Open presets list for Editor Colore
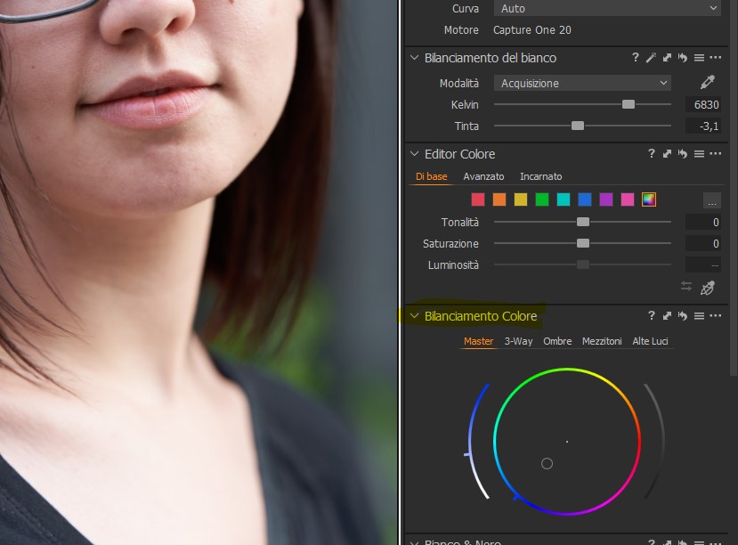The height and width of the screenshot is (545, 738). pyautogui.click(x=700, y=153)
